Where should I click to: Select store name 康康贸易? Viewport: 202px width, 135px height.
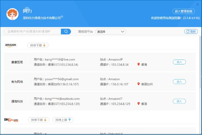(x=17, y=62)
